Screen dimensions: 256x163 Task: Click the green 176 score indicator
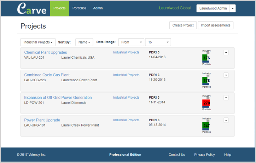[x=206, y=58]
